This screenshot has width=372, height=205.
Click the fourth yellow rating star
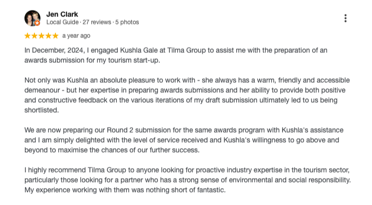point(48,36)
